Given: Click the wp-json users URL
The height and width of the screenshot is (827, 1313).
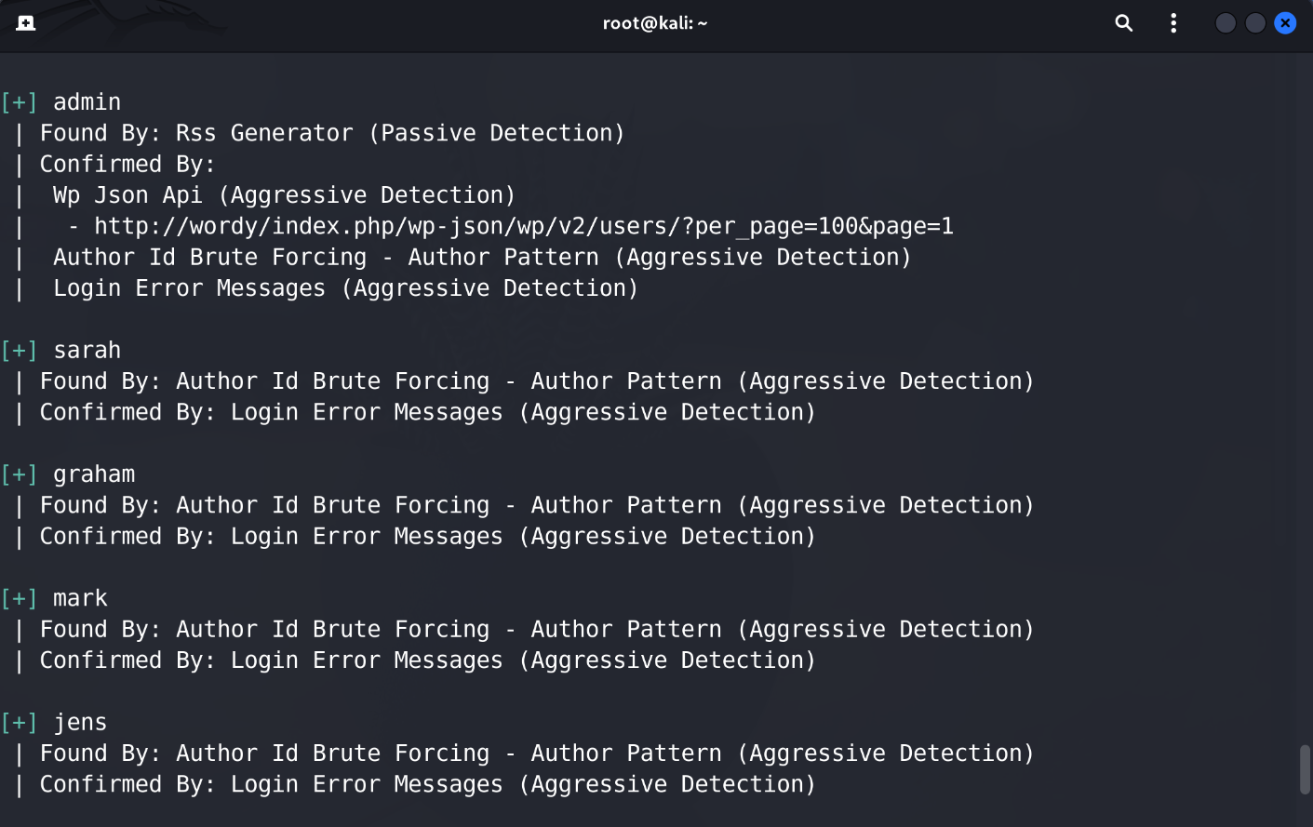Looking at the screenshot, I should (524, 226).
